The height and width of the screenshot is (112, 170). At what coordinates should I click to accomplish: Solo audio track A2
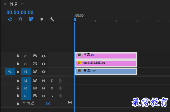(x=52, y=88)
